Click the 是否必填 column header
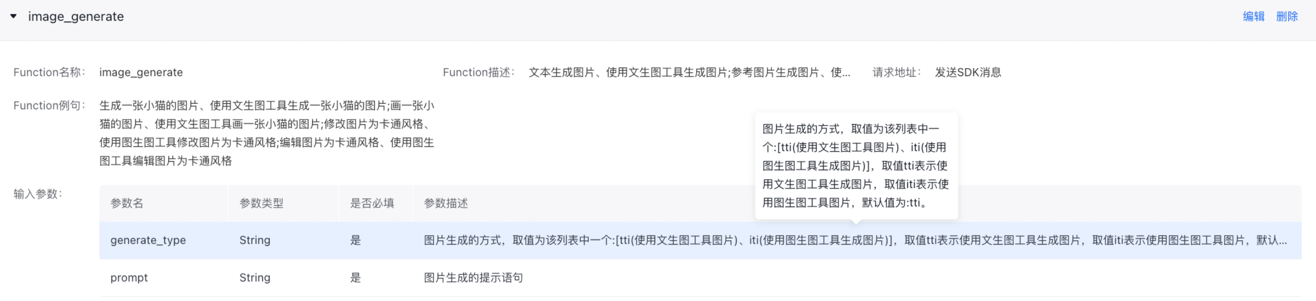Image resolution: width=1316 pixels, height=301 pixels. pos(372,203)
